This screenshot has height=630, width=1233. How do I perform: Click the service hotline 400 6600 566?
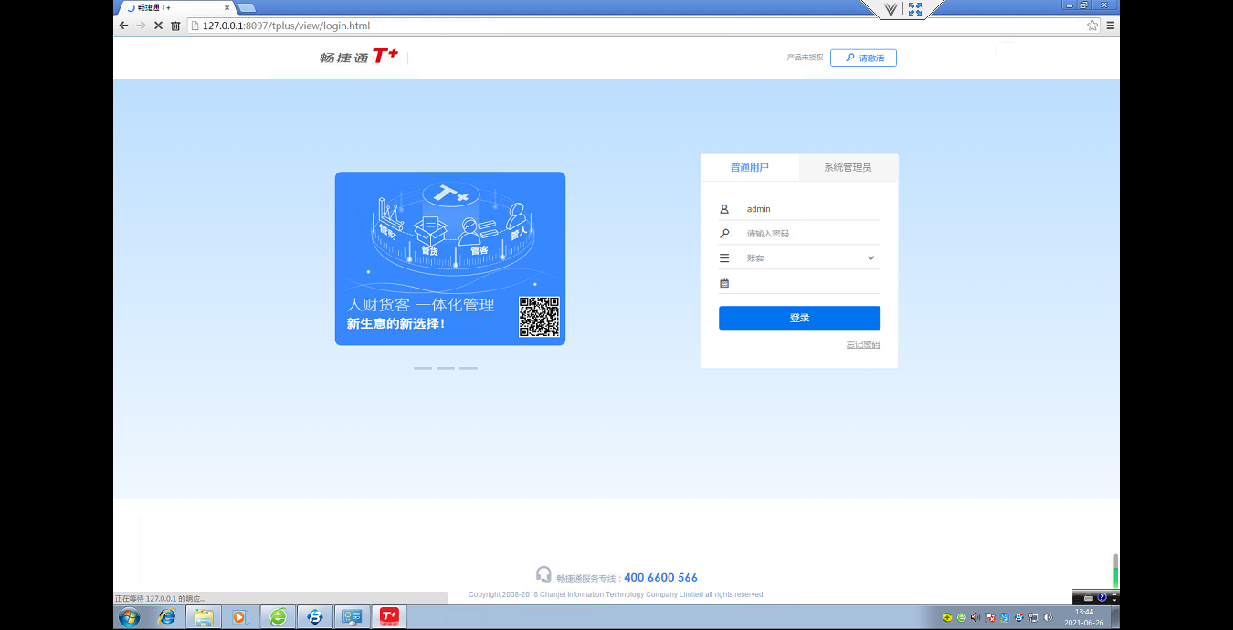(x=660, y=577)
